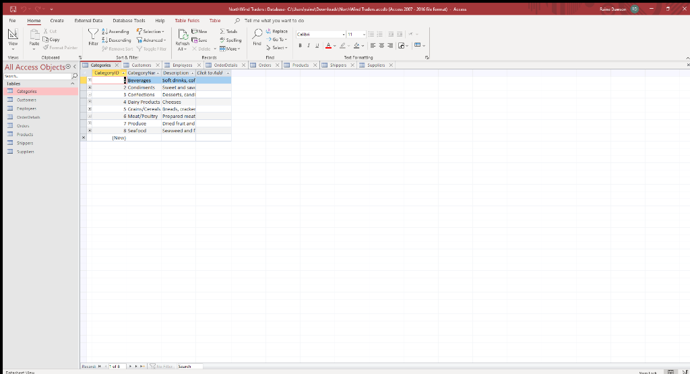The width and height of the screenshot is (690, 374).
Task: Click the navigation pane Search box
Action: (38, 76)
